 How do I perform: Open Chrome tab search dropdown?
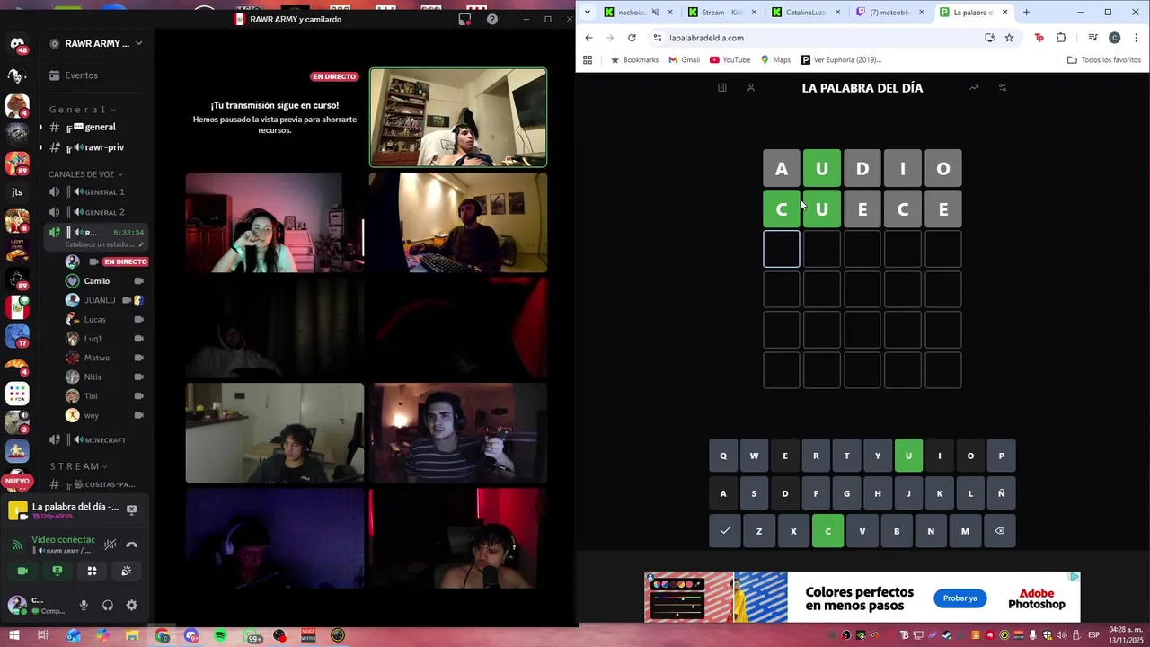coord(588,13)
